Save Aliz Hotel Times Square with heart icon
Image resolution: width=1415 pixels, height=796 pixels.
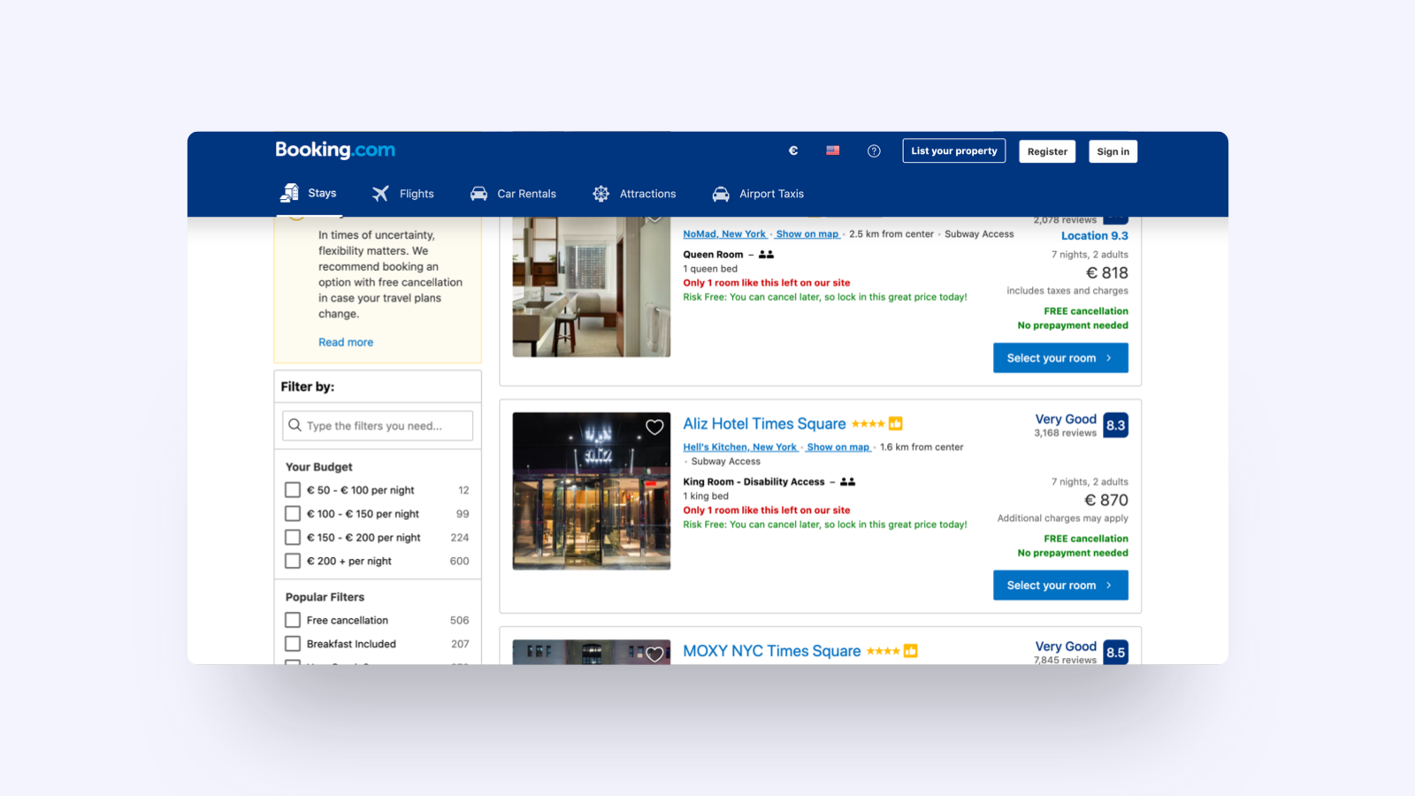[654, 427]
